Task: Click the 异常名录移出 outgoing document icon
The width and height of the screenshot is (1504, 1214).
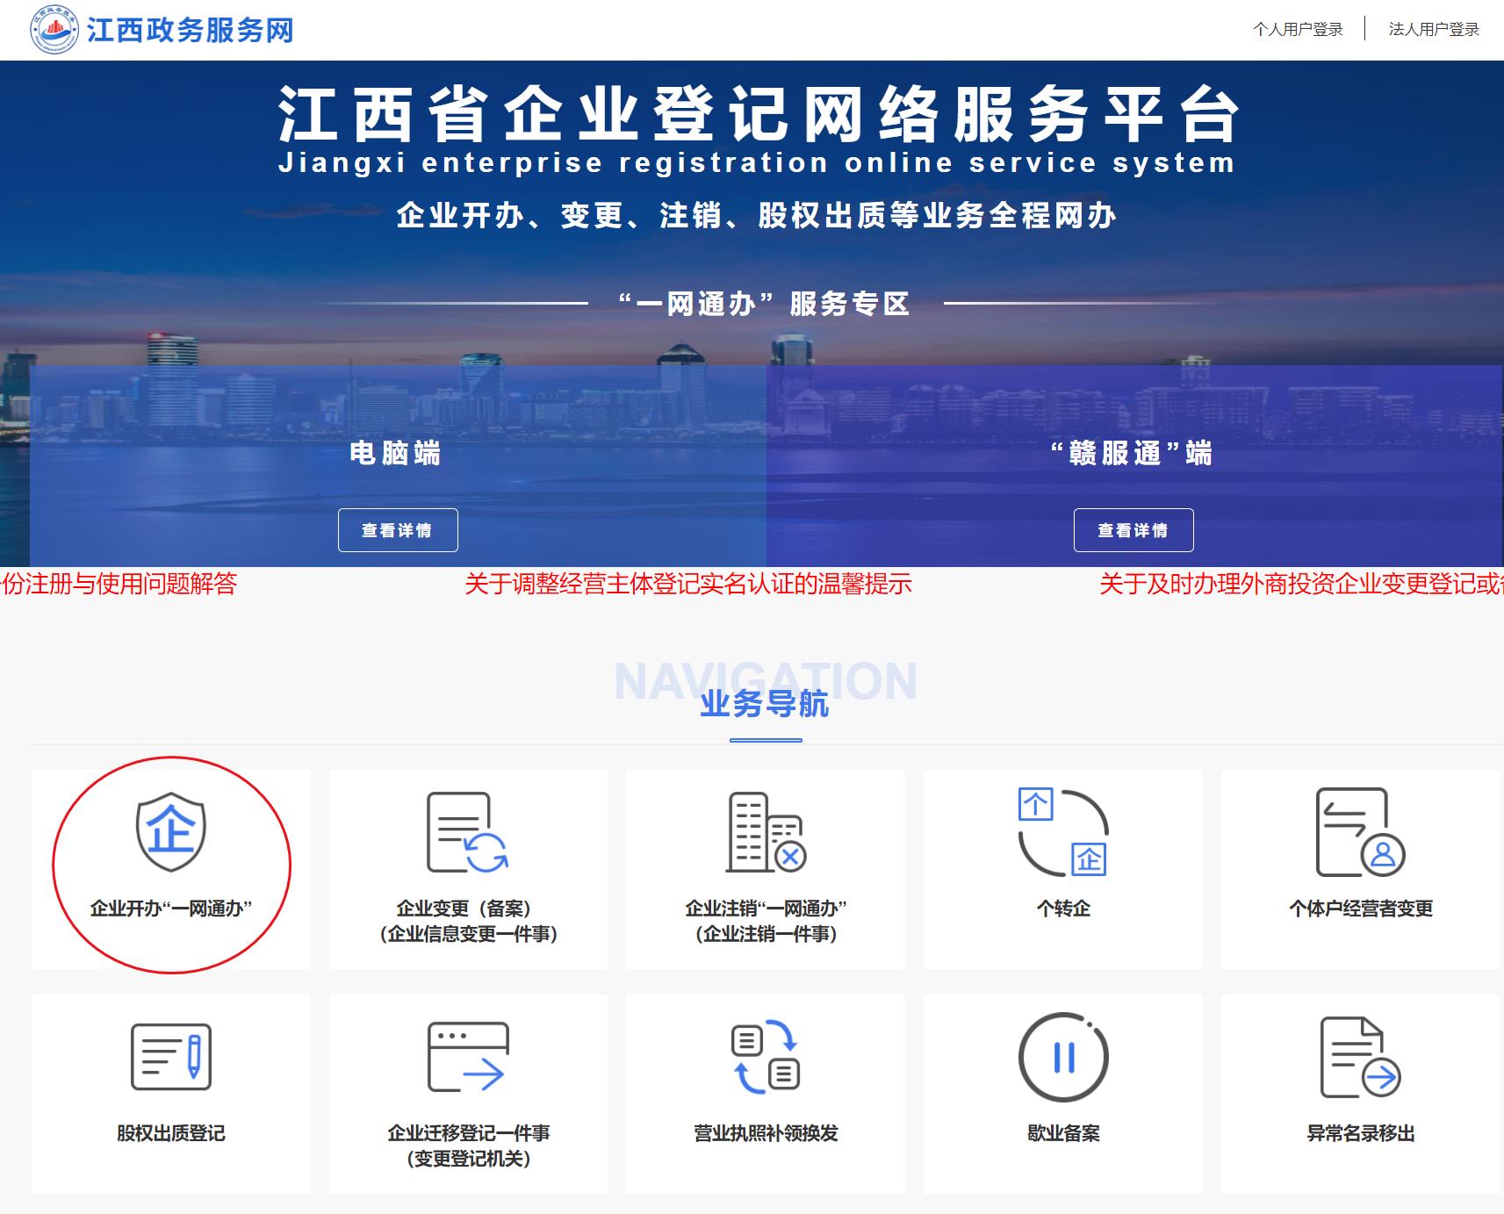Action: (x=1359, y=1058)
